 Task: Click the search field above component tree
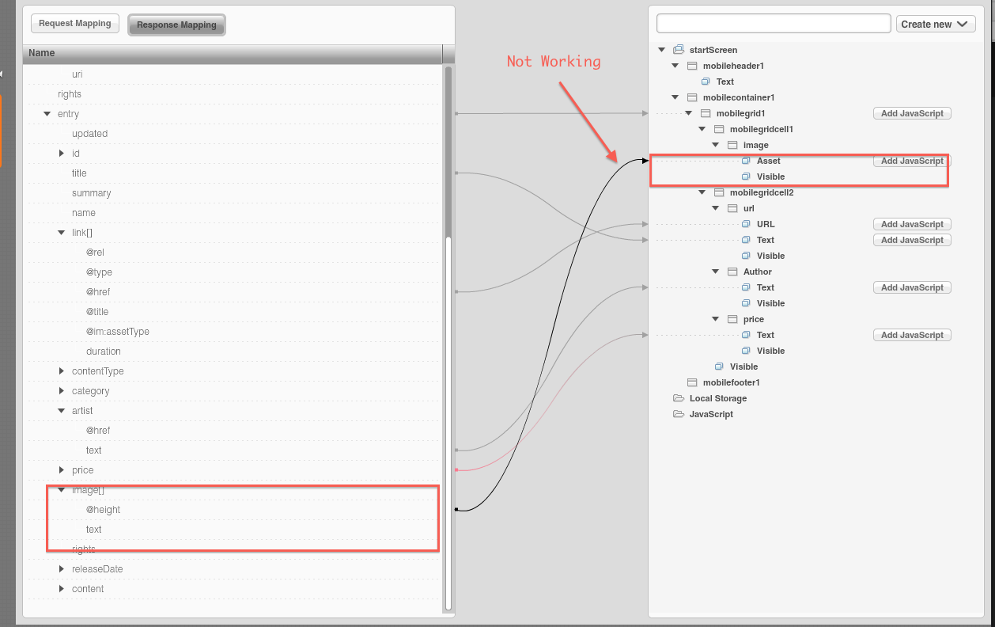click(x=773, y=24)
